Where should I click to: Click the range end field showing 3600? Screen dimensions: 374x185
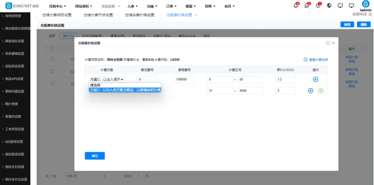(x=251, y=91)
